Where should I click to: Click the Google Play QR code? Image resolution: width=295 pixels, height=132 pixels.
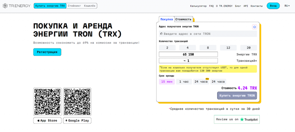[x=77, y=102]
